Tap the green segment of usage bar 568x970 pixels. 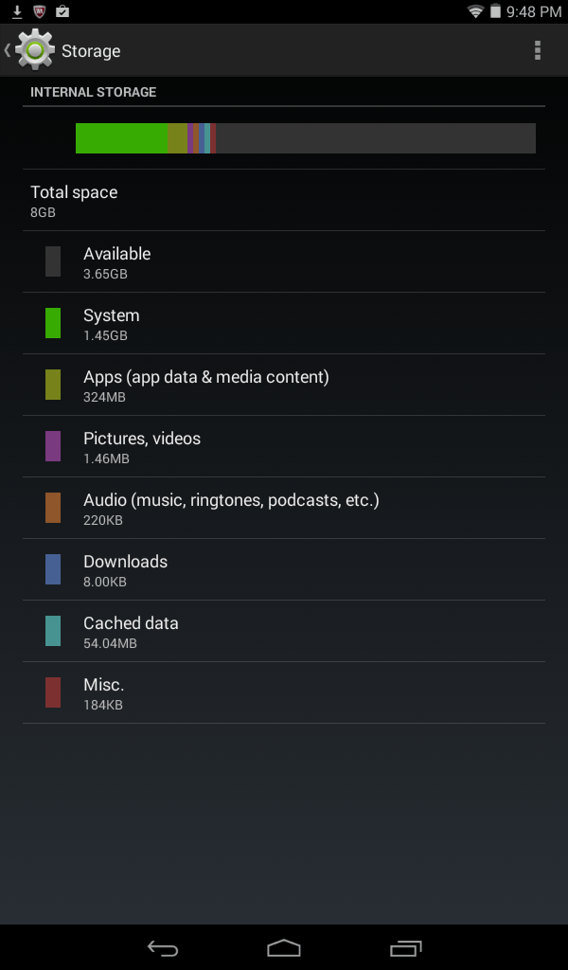pos(122,138)
